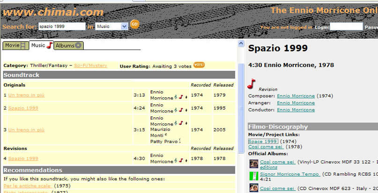Open Un treno in più track 3 link

pos(26,130)
